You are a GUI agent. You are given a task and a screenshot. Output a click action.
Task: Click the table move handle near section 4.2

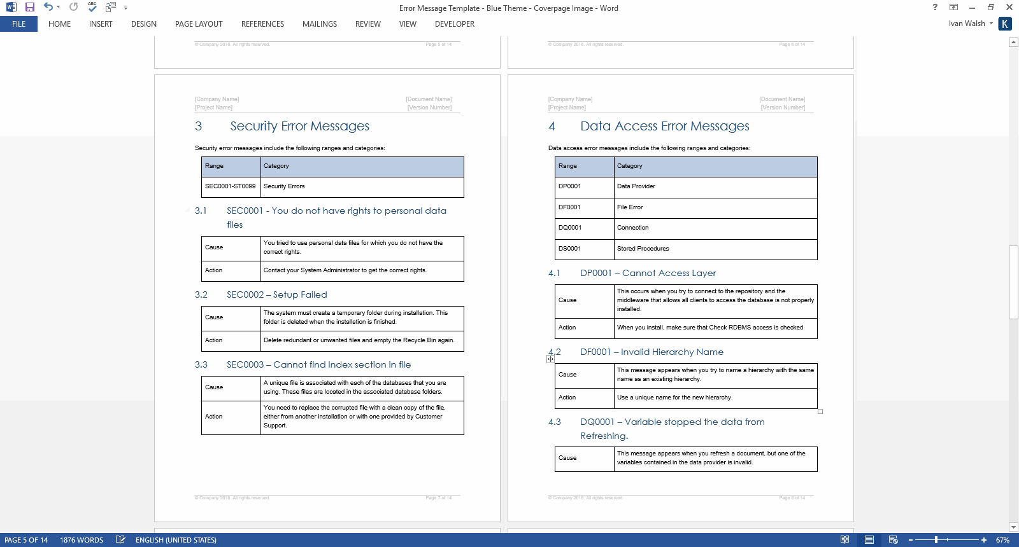[x=550, y=359]
